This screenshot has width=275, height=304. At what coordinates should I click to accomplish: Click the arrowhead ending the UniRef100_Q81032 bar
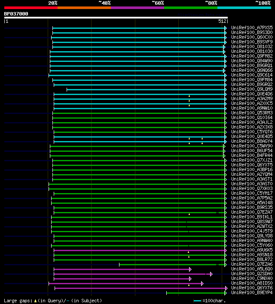coord(224,47)
